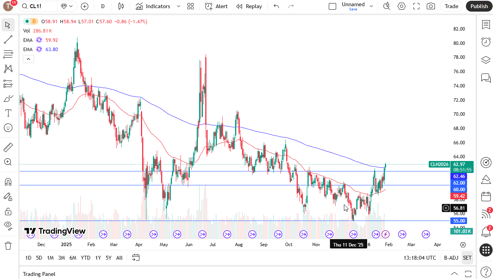Screen dimensions: 493x279
Task: Open chart settings hexagon icon
Action: click(402, 6)
